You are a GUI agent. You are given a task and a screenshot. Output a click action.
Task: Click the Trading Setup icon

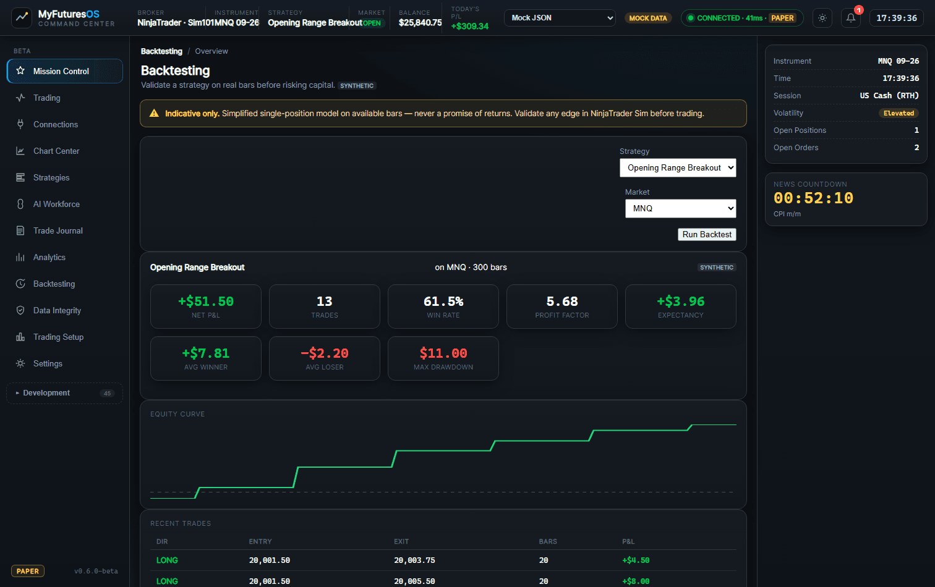(x=20, y=337)
